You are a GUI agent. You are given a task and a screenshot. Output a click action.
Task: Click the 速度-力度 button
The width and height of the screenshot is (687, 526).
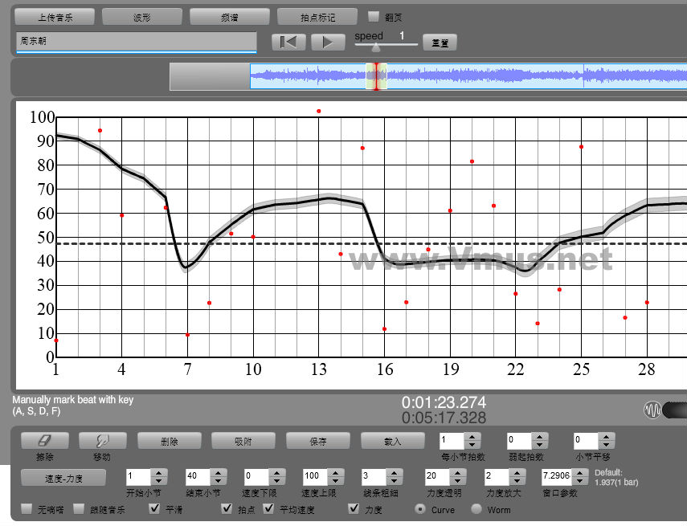(x=63, y=478)
